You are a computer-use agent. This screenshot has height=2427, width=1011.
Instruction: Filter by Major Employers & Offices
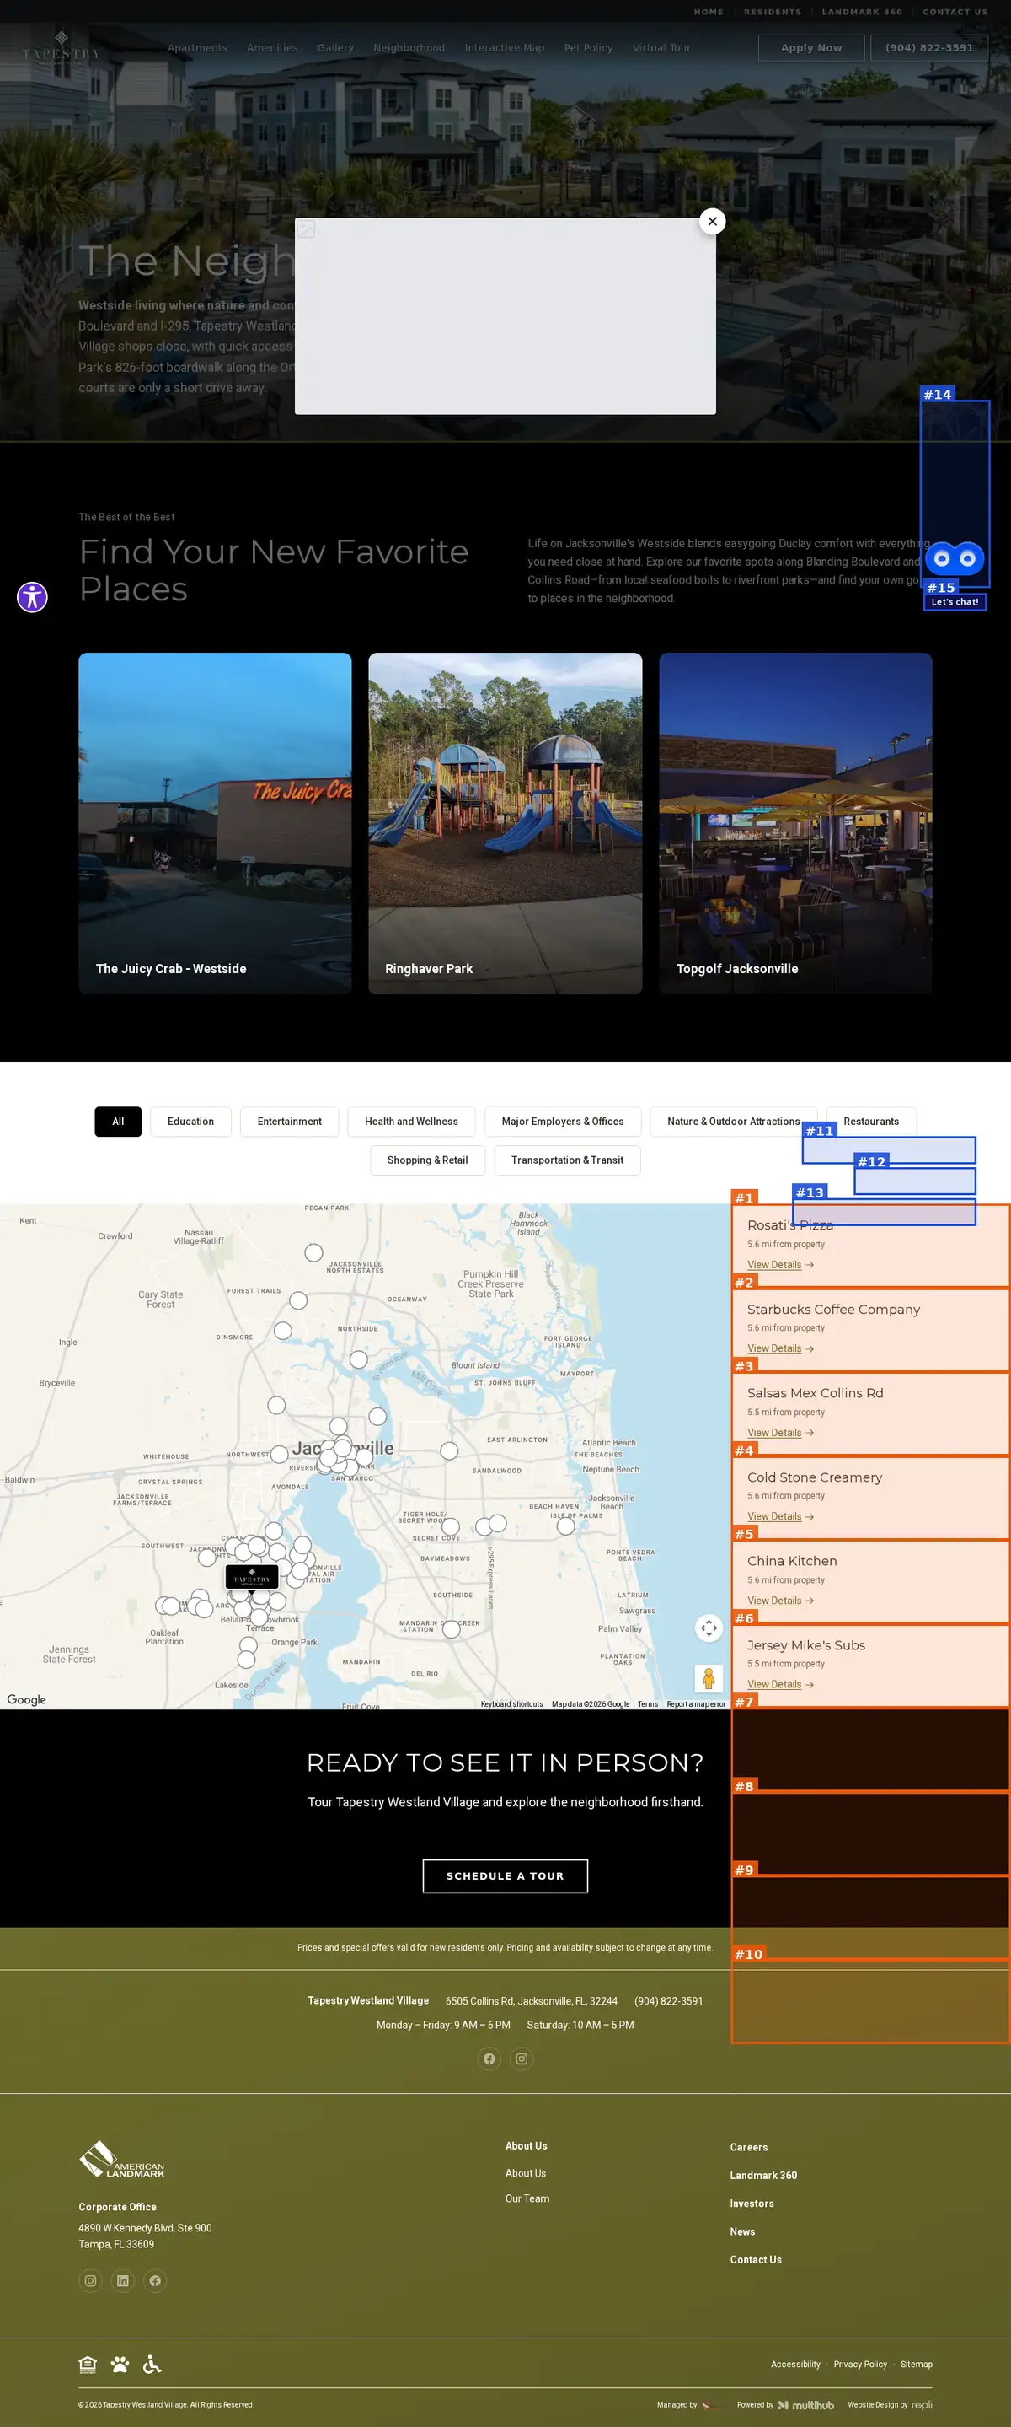pos(563,1122)
